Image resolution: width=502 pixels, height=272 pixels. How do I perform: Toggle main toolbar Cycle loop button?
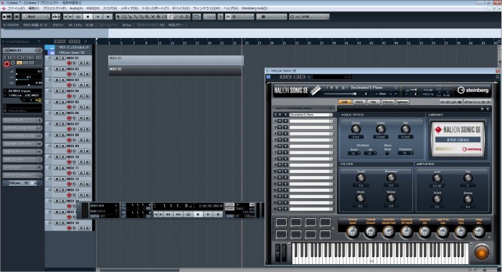(78, 17)
